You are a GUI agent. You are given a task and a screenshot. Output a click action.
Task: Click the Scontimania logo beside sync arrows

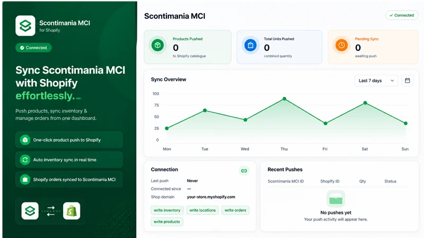coord(30,210)
